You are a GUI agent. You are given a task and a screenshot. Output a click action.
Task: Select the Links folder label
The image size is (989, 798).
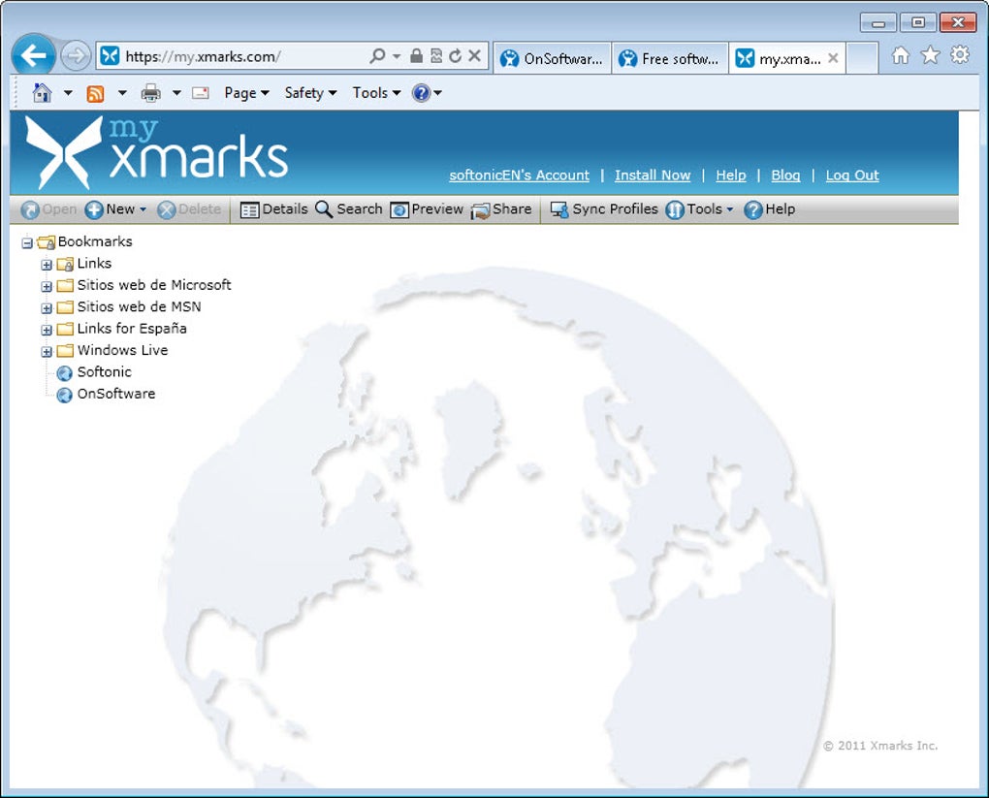[x=94, y=263]
